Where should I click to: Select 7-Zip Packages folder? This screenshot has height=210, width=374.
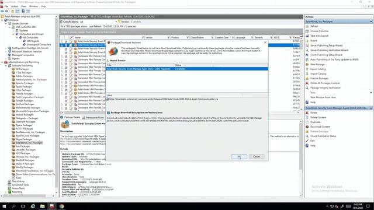(23, 72)
